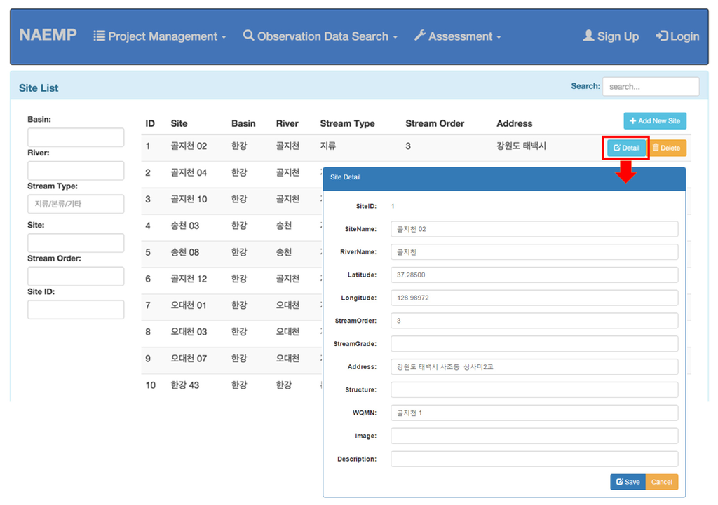Select the Site ID filter input

click(x=76, y=310)
